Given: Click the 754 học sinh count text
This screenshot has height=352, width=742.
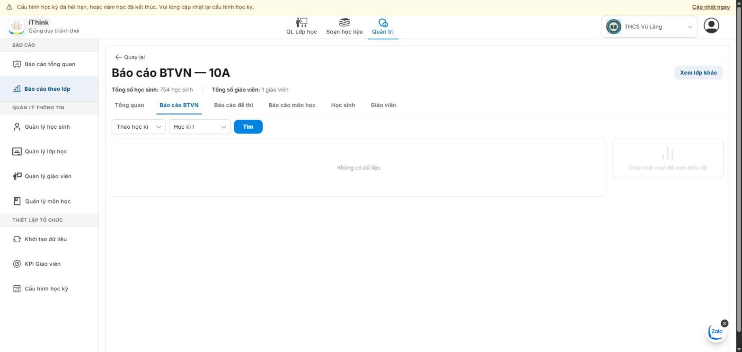Looking at the screenshot, I should point(176,89).
